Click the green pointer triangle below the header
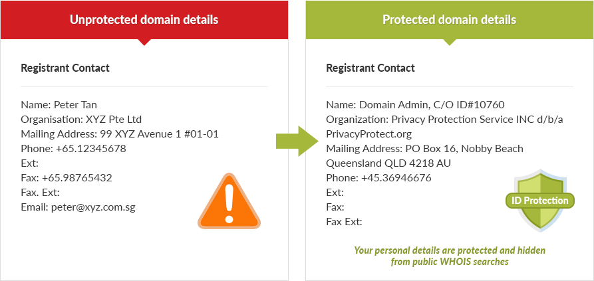Image resolution: width=594 pixels, height=281 pixels. point(449,42)
